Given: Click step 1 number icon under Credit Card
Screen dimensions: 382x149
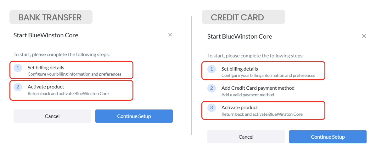Looking at the screenshot, I should 212,69.
